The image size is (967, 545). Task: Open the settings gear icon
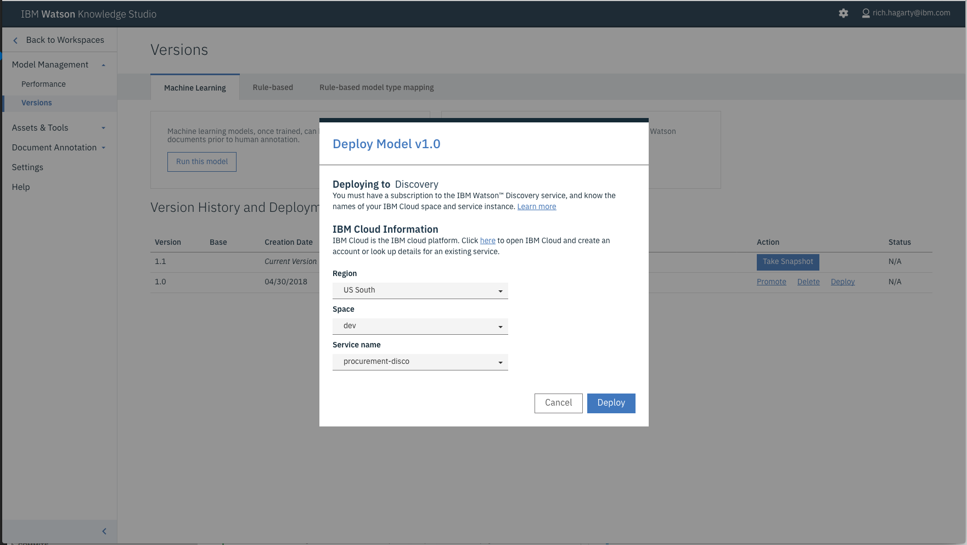844,13
